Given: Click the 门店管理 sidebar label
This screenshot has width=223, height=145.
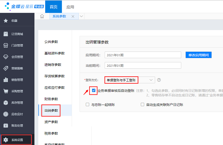Looking at the screenshot, I should click(x=17, y=45).
